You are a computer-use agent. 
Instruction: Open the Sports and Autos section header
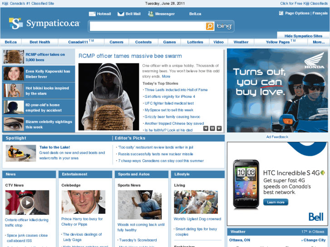[133, 174]
